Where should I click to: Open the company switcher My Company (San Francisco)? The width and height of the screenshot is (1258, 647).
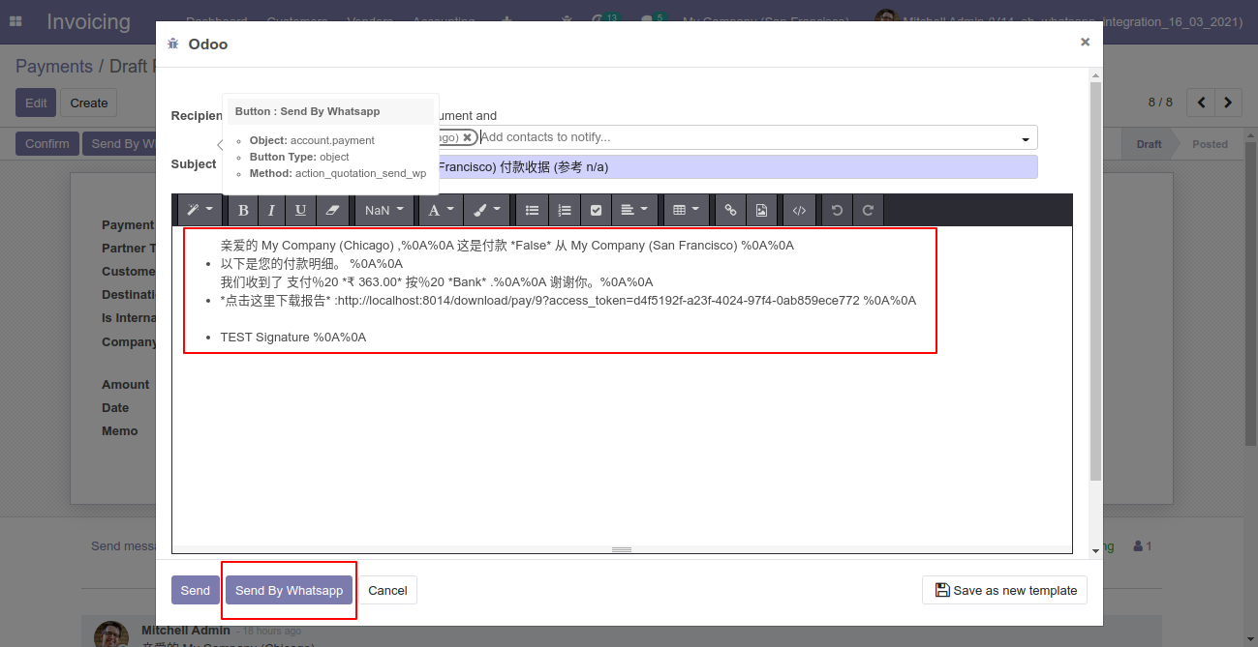click(x=765, y=21)
